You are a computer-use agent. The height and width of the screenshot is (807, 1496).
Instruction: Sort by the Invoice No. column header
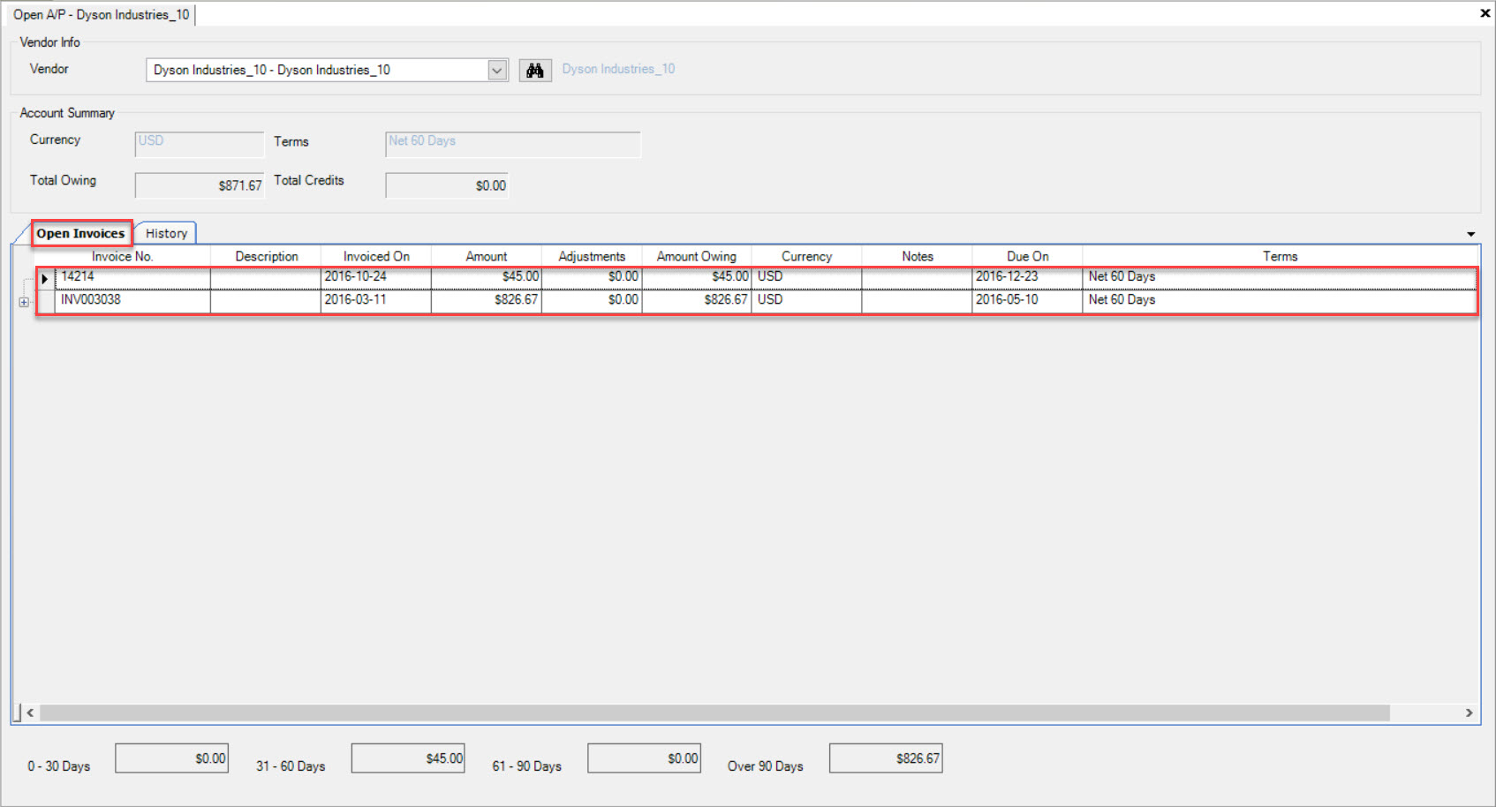coord(123,256)
